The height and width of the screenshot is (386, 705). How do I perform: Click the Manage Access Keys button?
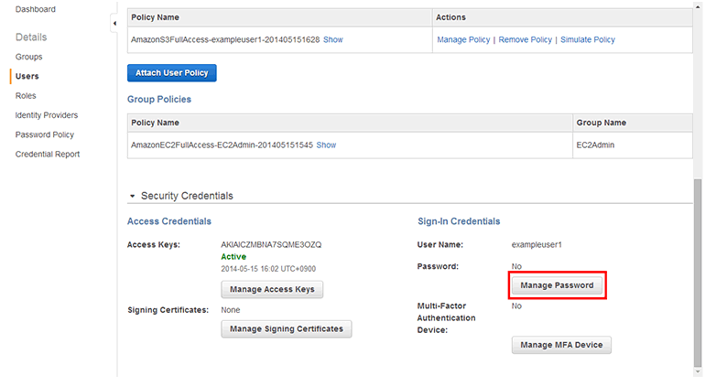(272, 289)
